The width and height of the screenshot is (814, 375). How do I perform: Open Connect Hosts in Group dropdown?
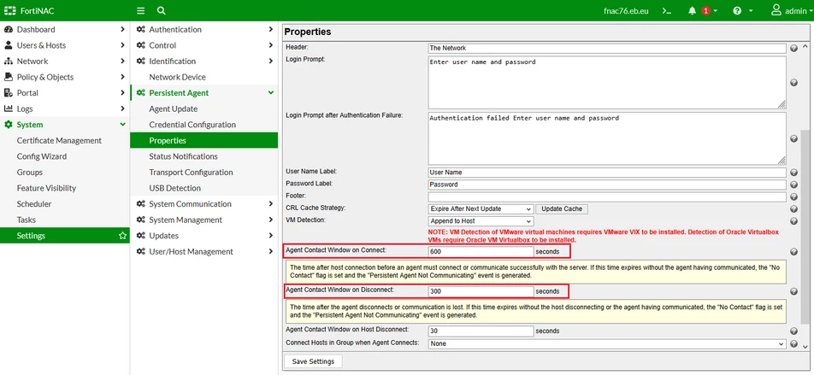click(x=607, y=344)
